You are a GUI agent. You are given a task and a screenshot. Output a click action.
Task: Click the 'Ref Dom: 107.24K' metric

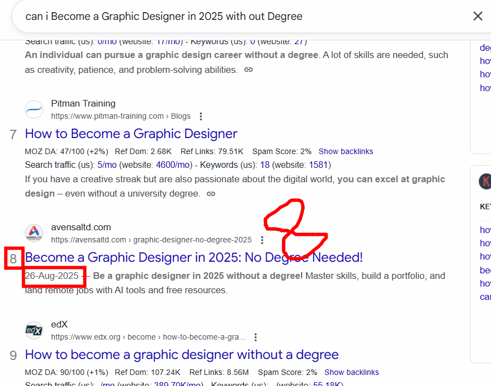147,372
